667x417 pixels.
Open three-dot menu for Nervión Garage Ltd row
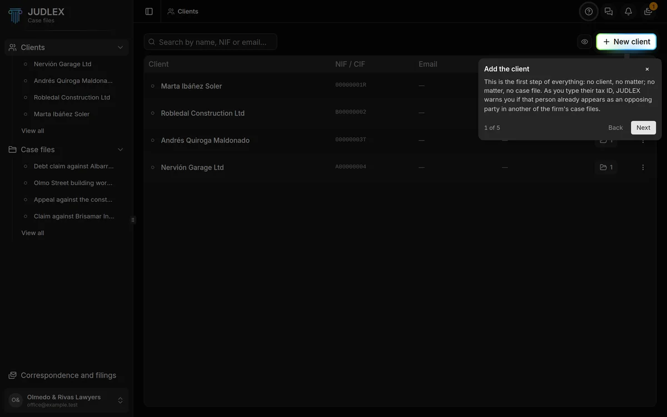click(643, 167)
